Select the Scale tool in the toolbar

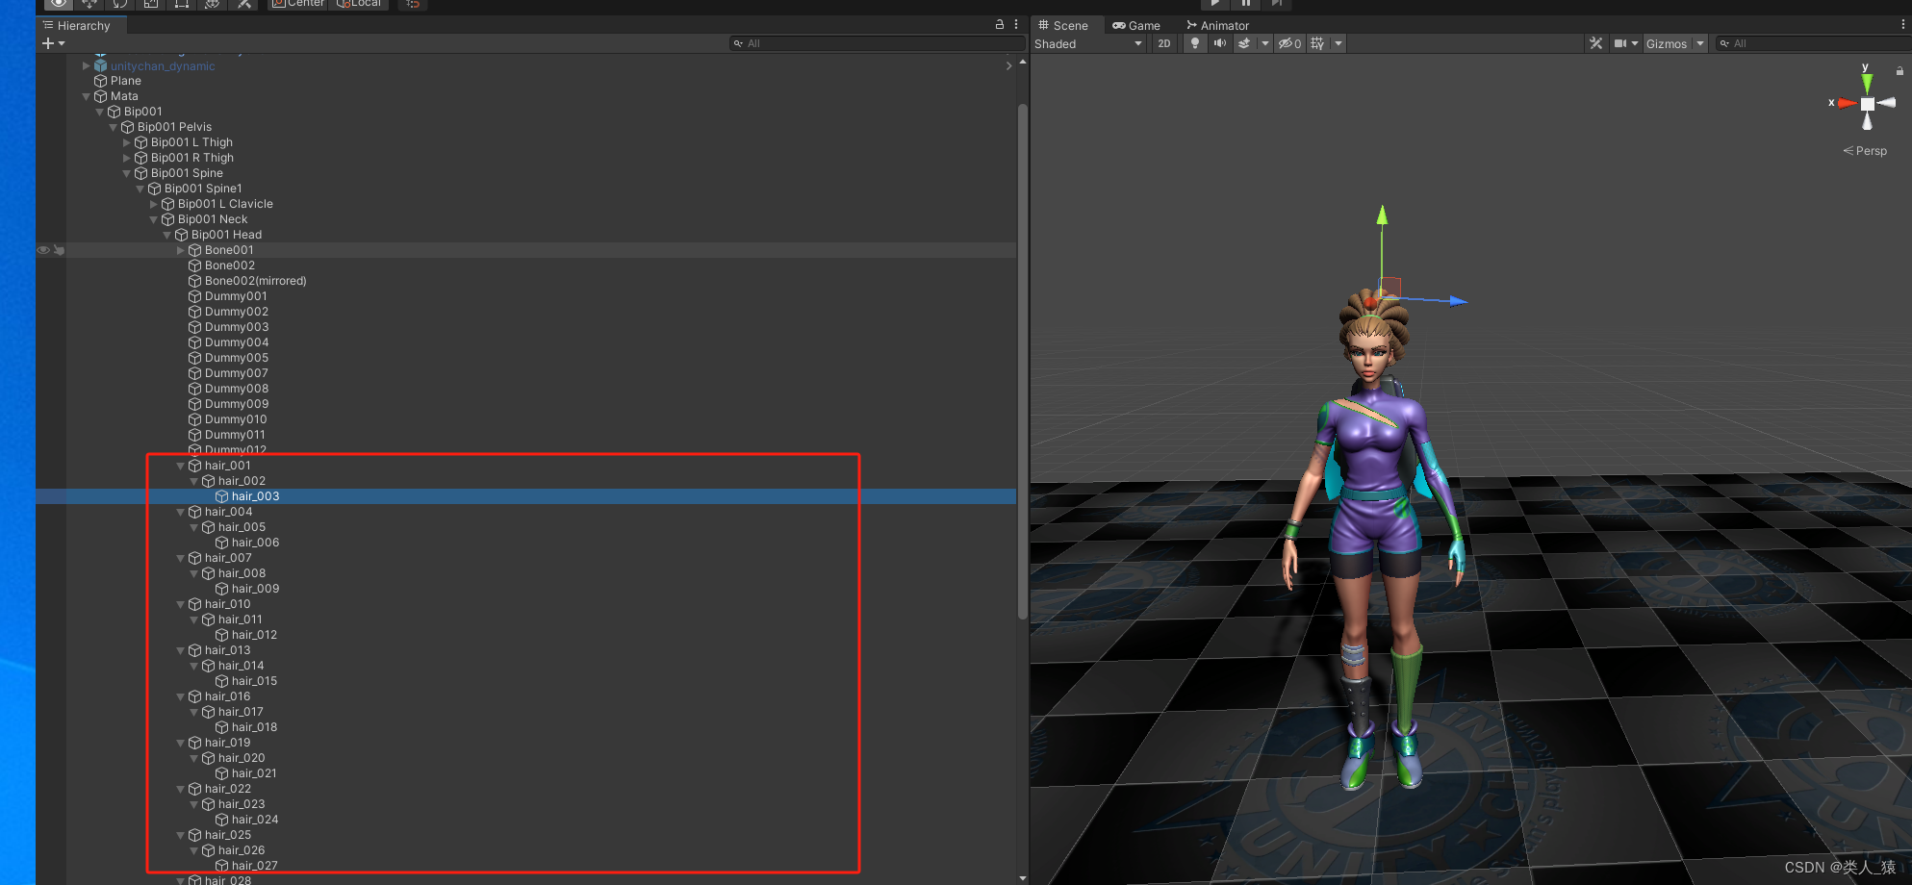pos(151,4)
